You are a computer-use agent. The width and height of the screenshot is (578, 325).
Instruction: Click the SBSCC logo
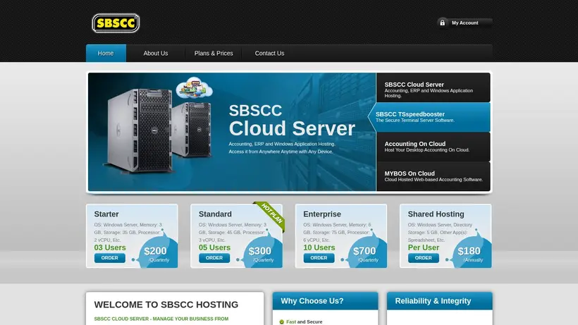point(116,23)
